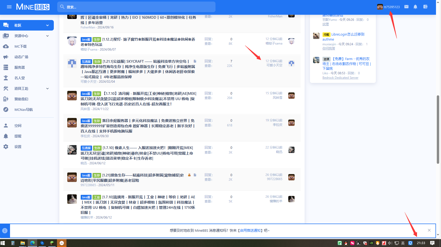Screen dimensions: 441x247
Task: Click the Microsoft Edge taskbar icon
Action: (32, 243)
